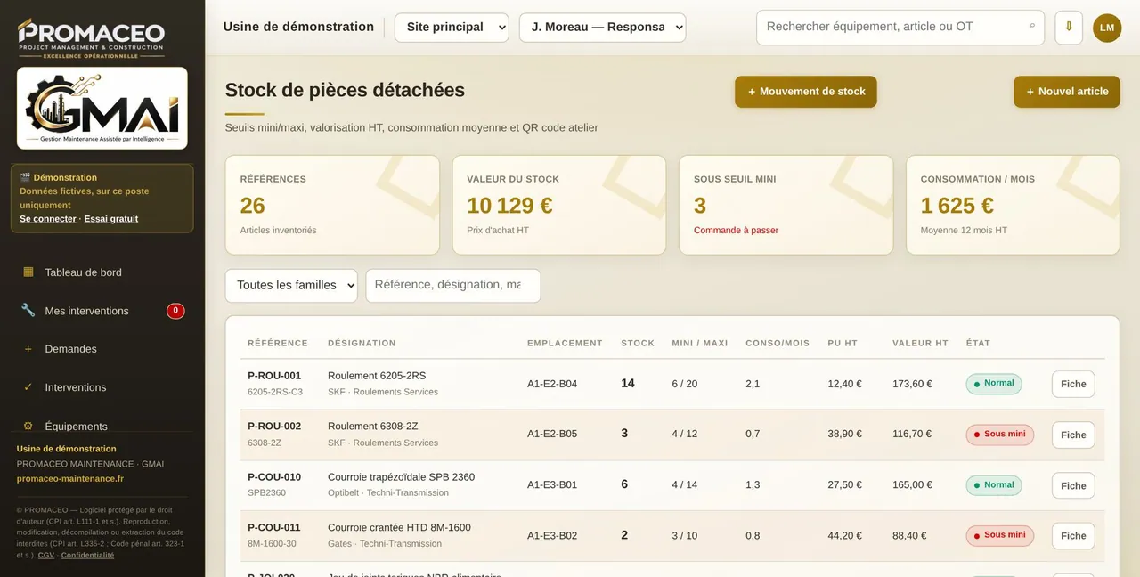
Task: Click the PU HT column header
Action: (843, 344)
